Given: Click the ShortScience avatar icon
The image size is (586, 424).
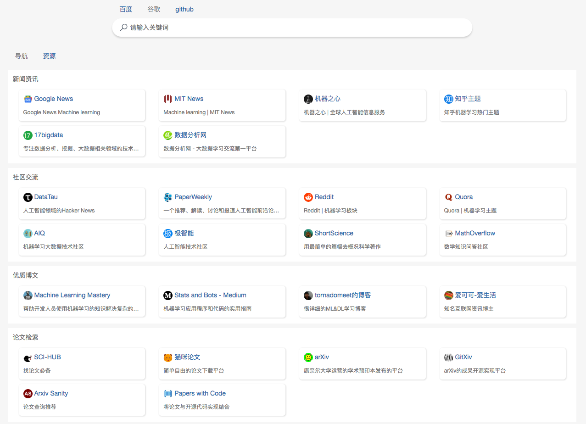Looking at the screenshot, I should pyautogui.click(x=308, y=233).
